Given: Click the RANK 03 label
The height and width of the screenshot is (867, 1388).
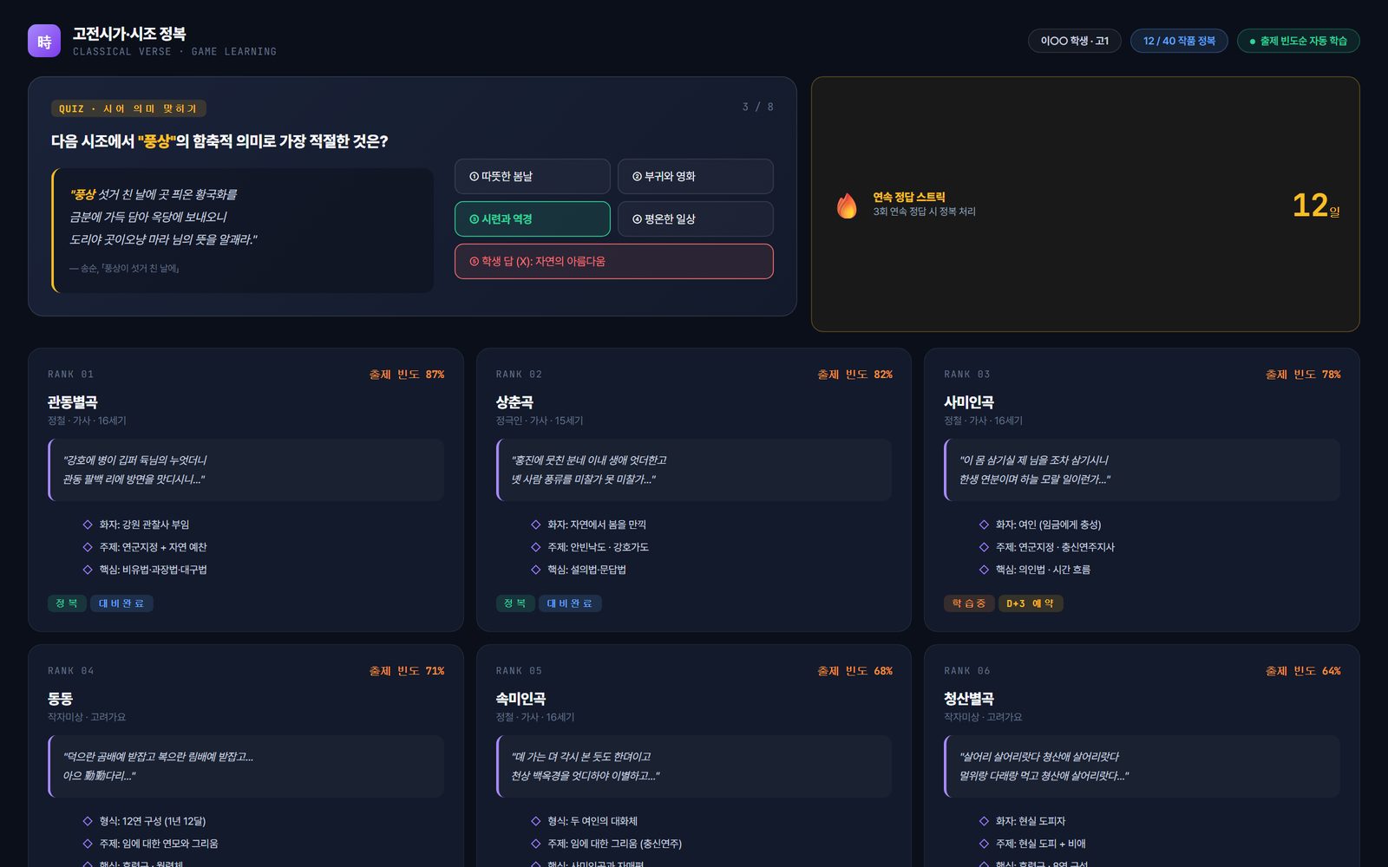Looking at the screenshot, I should tap(966, 375).
